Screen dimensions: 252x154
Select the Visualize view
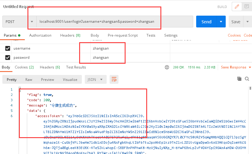tap(70, 80)
